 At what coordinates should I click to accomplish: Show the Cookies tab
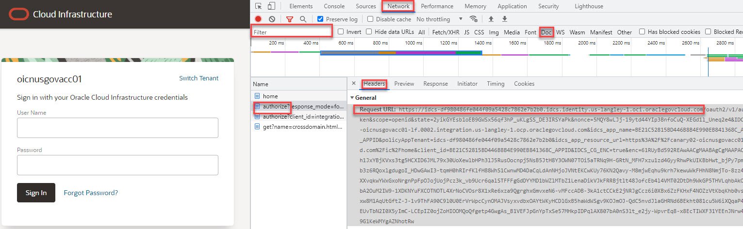point(524,84)
